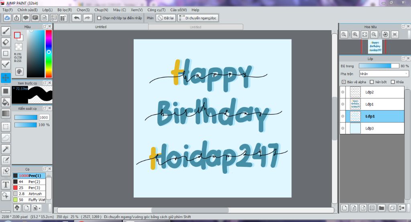Select the rectangular Selection tool
Image resolution: width=411 pixels, height=222 pixels.
(x=6, y=127)
